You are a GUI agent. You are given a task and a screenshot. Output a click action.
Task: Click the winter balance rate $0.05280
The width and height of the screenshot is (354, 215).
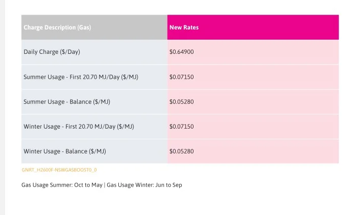(181, 151)
